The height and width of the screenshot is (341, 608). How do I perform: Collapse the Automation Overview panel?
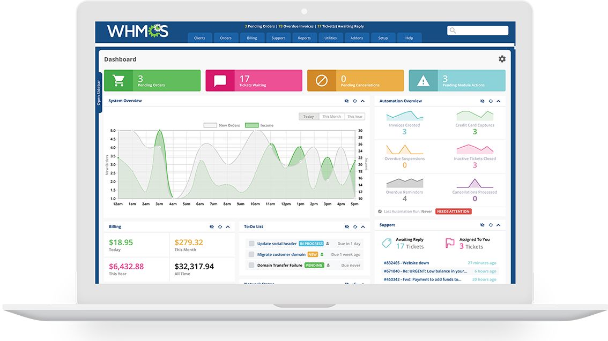[x=499, y=101]
